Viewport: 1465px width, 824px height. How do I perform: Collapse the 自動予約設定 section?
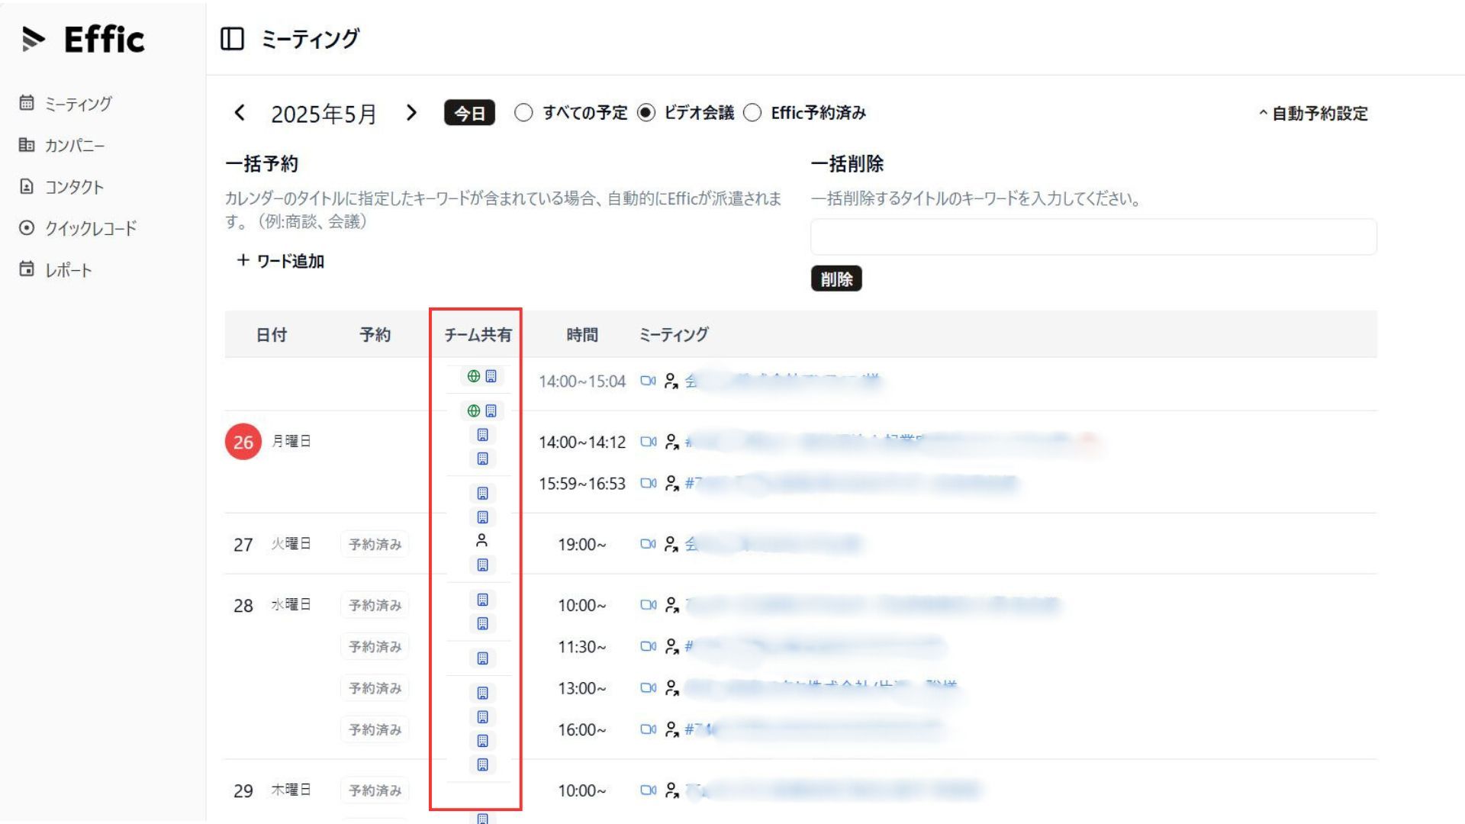coord(1313,114)
